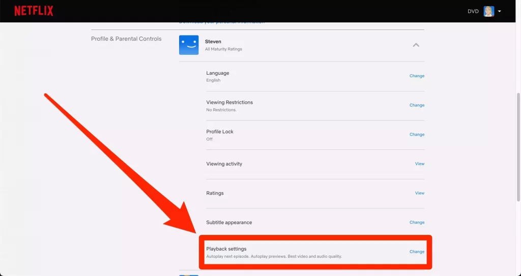Click Steven's blue smiley profile icon

click(189, 45)
